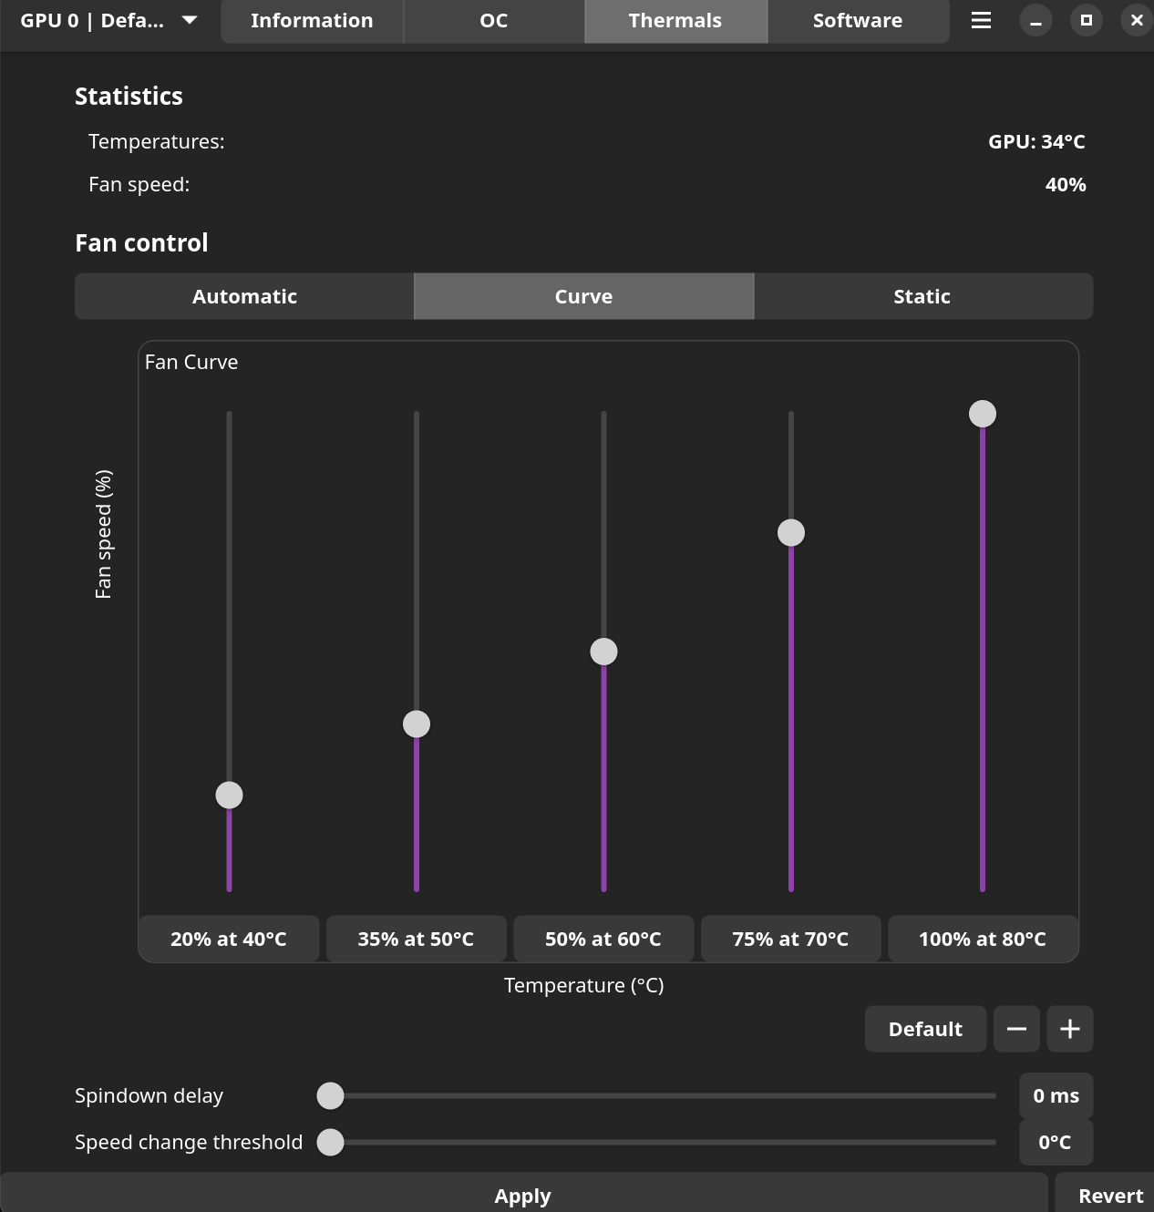The height and width of the screenshot is (1212, 1154).
Task: Revert unsaved changes
Action: coord(1110,1195)
